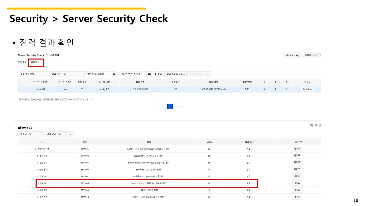This screenshot has width=366, height=206.
Task: Open the 가이드 for SRV-010
Action: [x=297, y=197]
